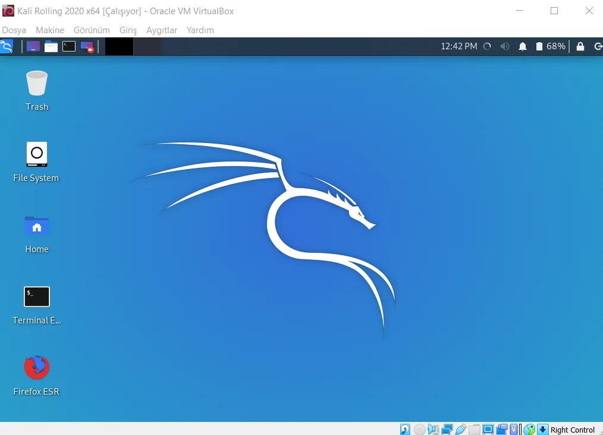Viewport: 603px width, 435px height.
Task: Select the Trash desktop icon
Action: pos(37,91)
